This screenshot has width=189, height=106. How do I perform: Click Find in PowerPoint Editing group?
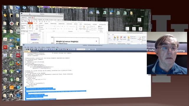[x=100, y=26]
